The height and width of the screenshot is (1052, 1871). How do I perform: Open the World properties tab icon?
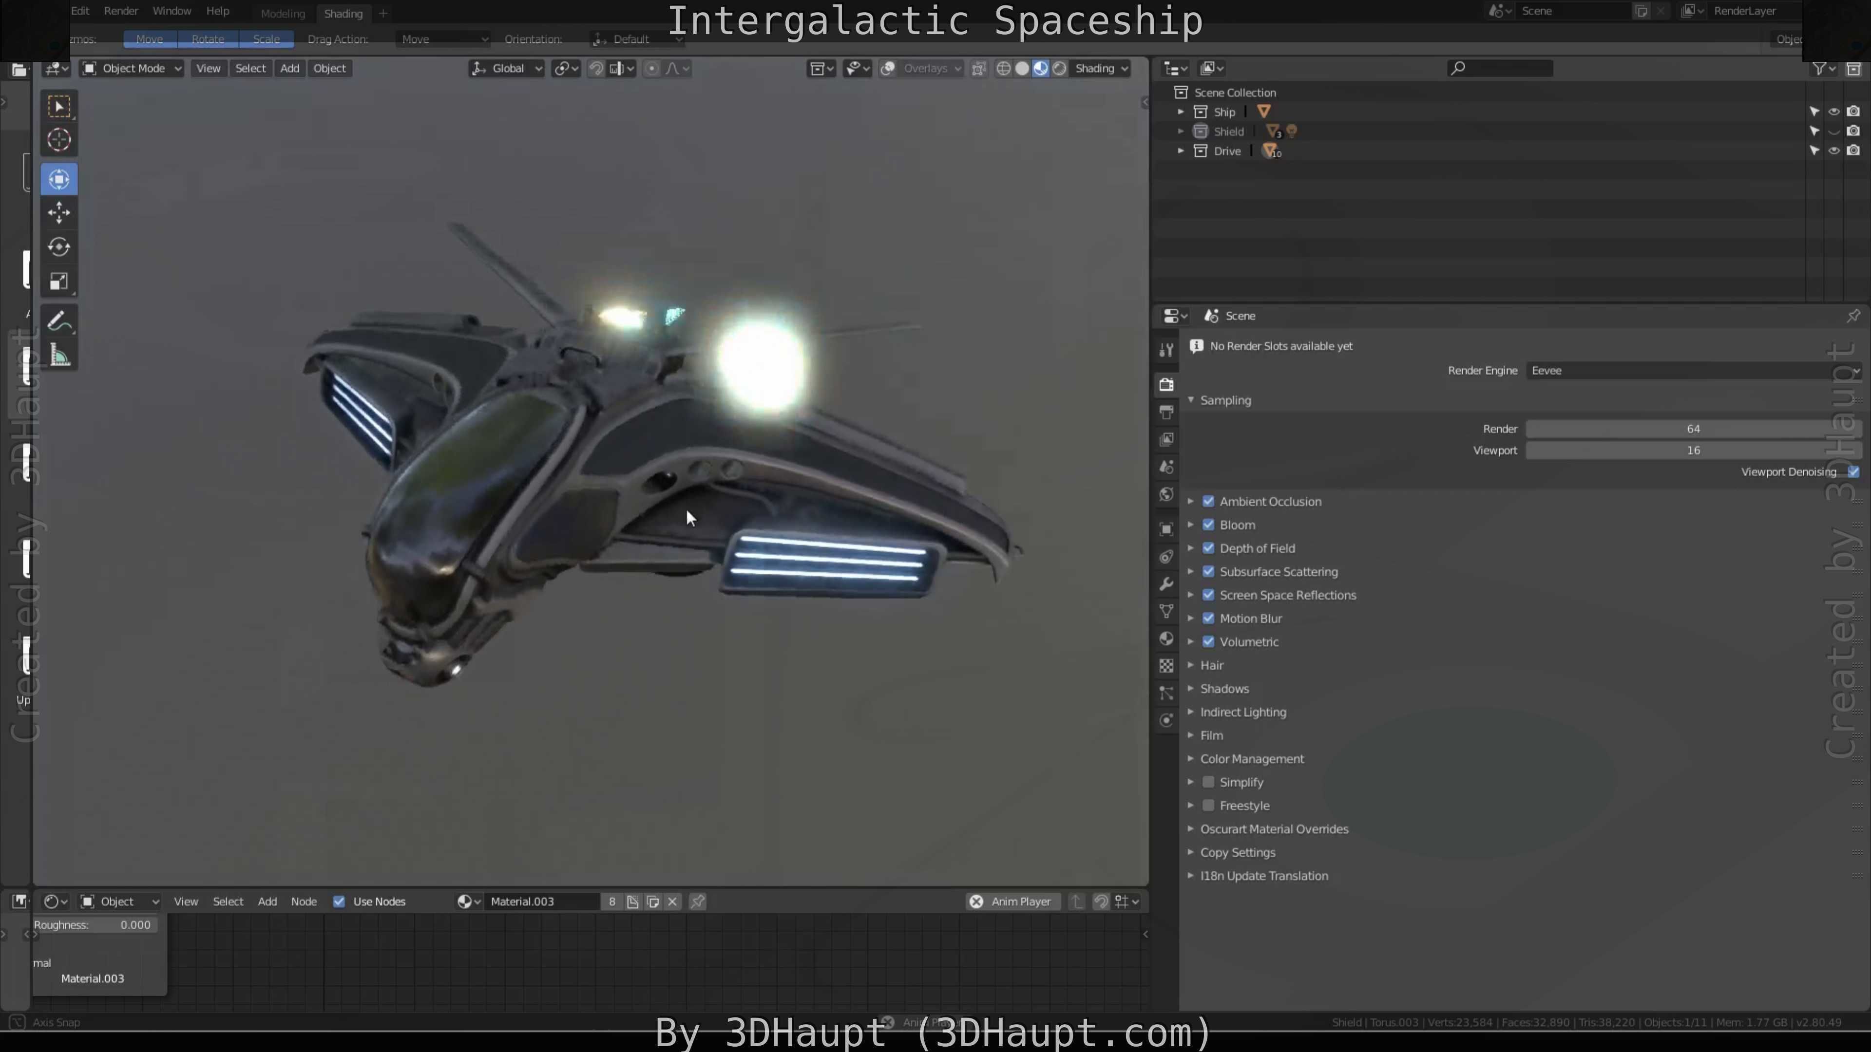pyautogui.click(x=1166, y=494)
